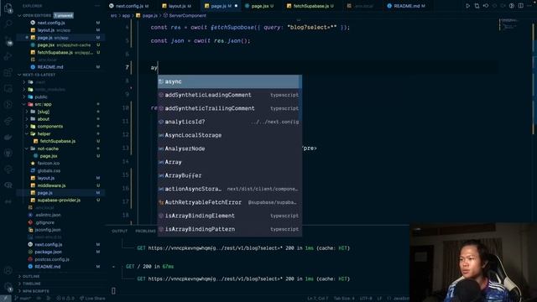Screen dimensions: 537x302
Task: Open the Extensions view
Action: tap(8, 72)
